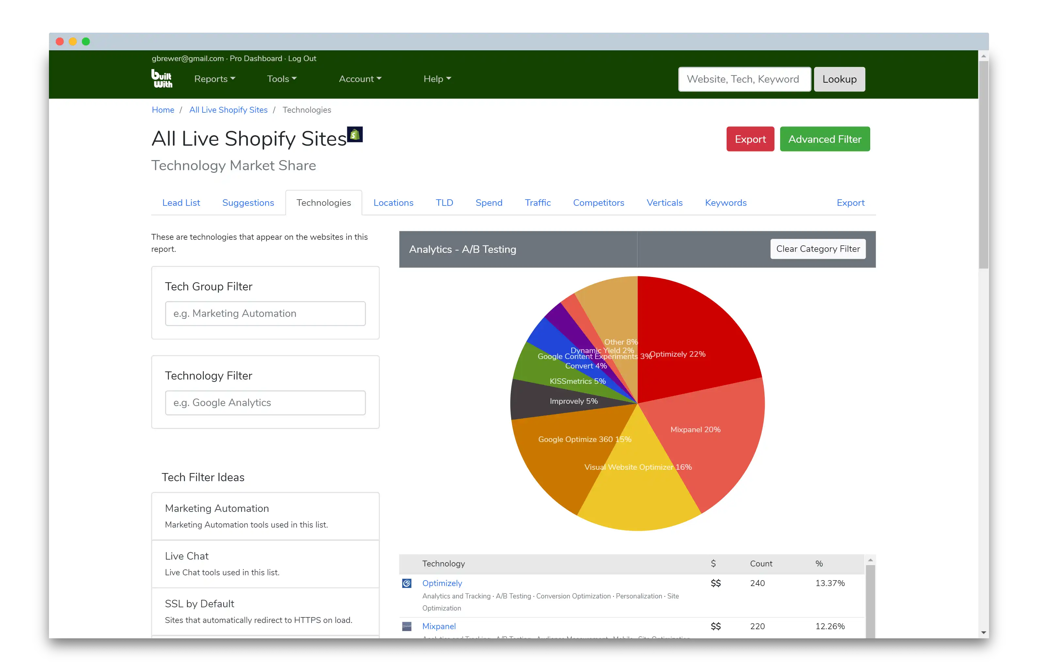Click the Analytics - A/B Testing header
1038x671 pixels.
point(462,249)
